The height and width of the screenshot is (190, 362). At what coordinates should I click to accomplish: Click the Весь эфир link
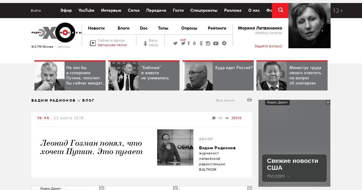(x=153, y=43)
